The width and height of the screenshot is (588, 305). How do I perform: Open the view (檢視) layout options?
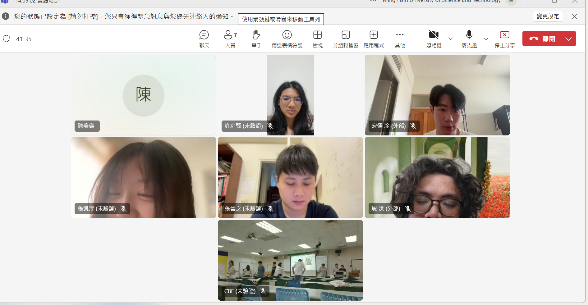click(x=317, y=39)
